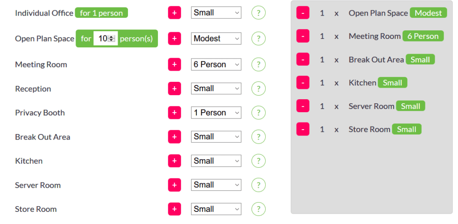Add a Server Room with plus button
The image size is (458, 224).
174,185
